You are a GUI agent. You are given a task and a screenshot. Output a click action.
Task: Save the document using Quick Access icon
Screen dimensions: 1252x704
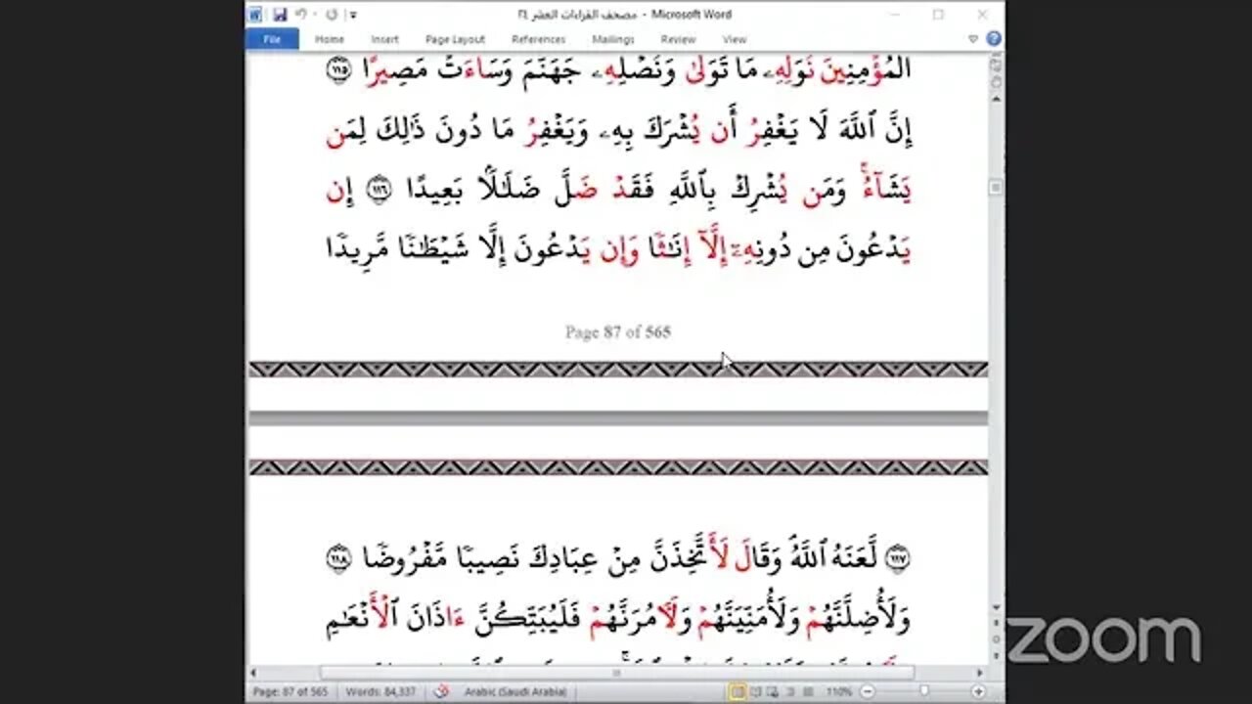(x=280, y=15)
